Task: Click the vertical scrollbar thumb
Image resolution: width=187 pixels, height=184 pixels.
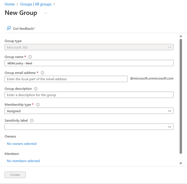Action: [181, 96]
